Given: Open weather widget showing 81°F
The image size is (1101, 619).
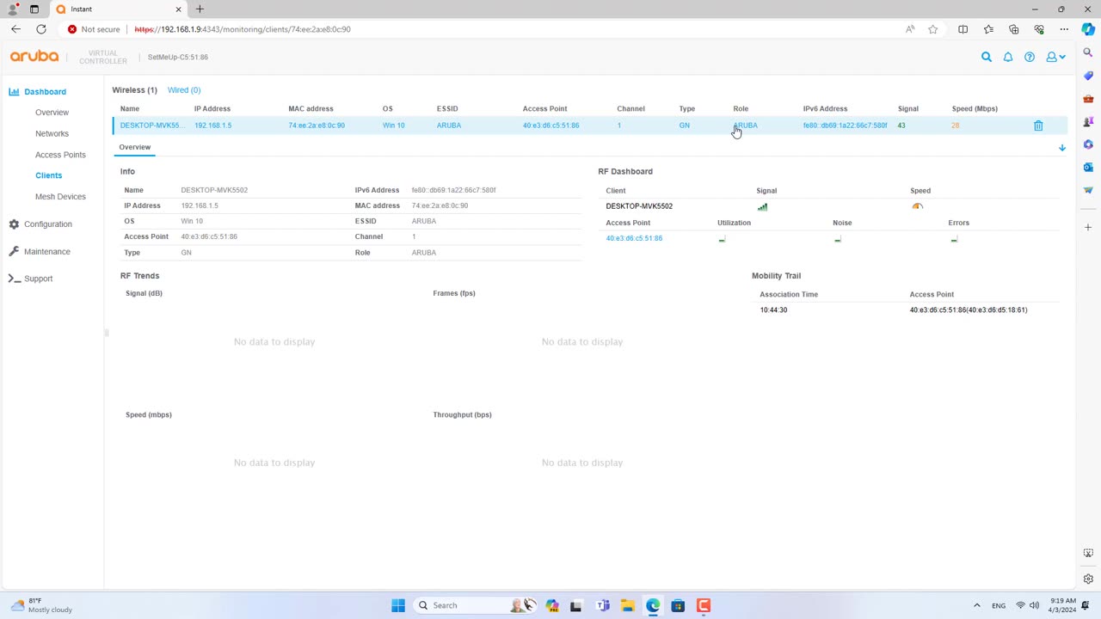Looking at the screenshot, I should click(41, 605).
